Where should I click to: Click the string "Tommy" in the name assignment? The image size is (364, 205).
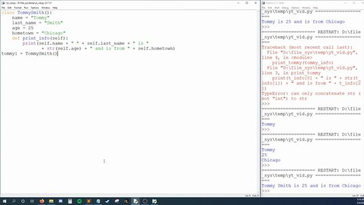pyautogui.click(x=40, y=18)
